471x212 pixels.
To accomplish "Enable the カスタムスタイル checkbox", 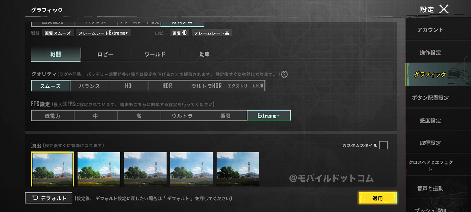I will click(383, 145).
